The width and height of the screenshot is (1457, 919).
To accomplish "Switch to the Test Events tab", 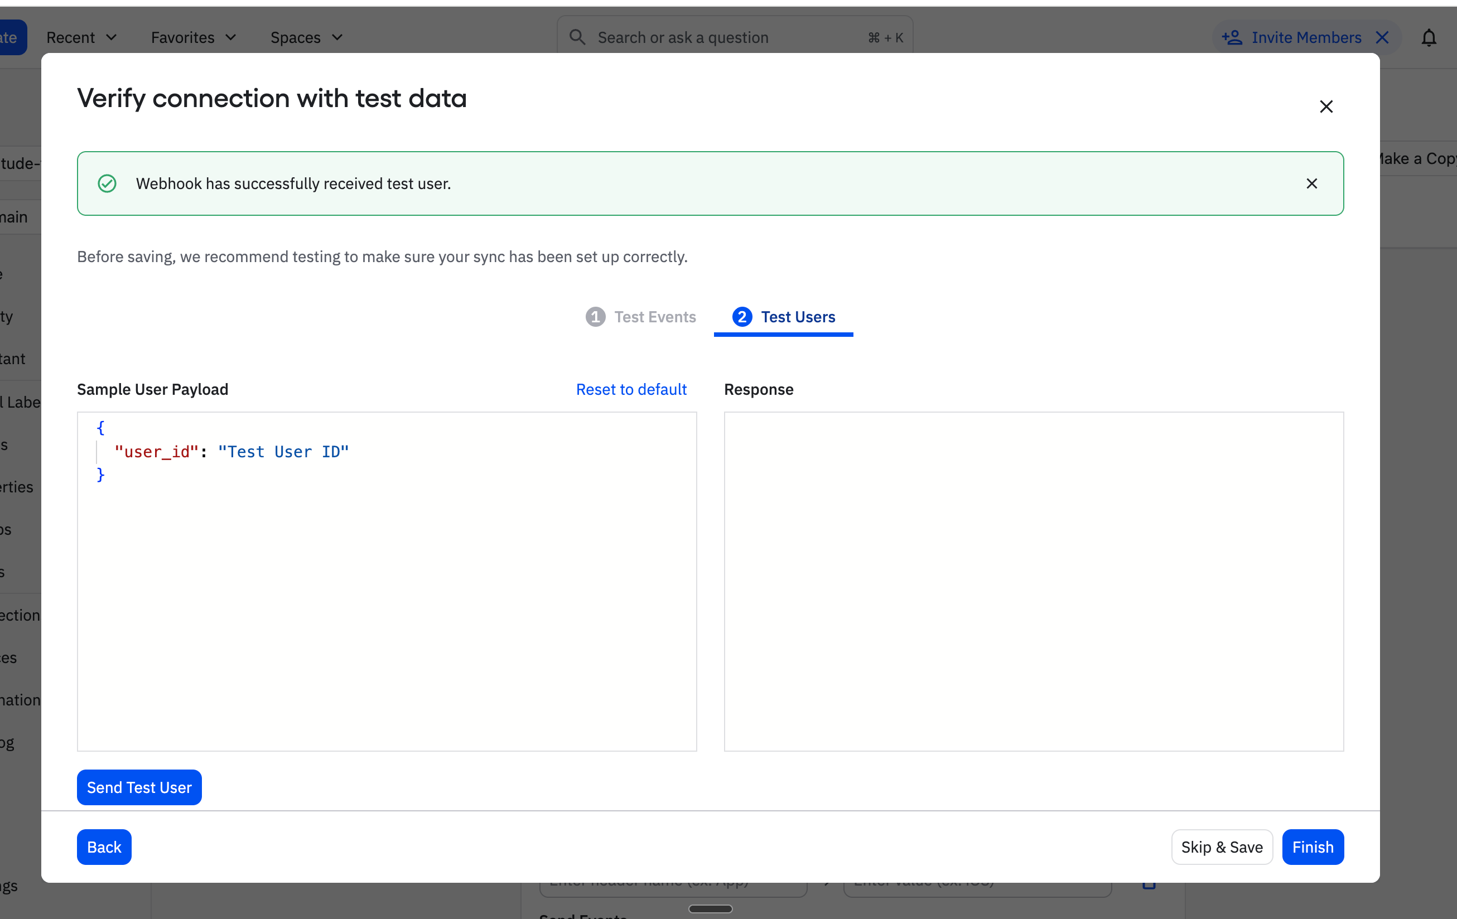I will pos(641,317).
